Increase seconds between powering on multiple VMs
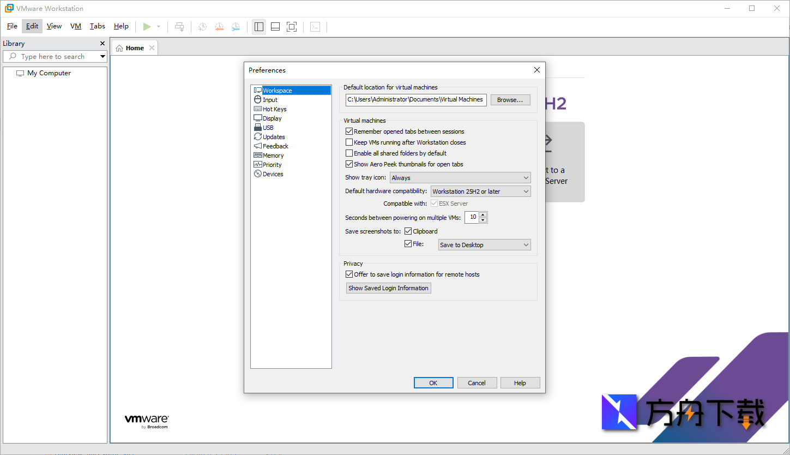790x455 pixels. pos(483,214)
